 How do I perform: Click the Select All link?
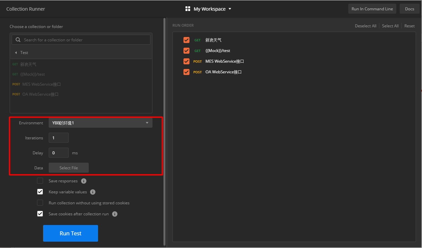pyautogui.click(x=390, y=26)
